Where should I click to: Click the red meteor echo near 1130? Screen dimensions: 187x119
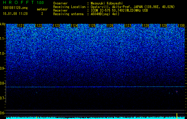click(177, 92)
